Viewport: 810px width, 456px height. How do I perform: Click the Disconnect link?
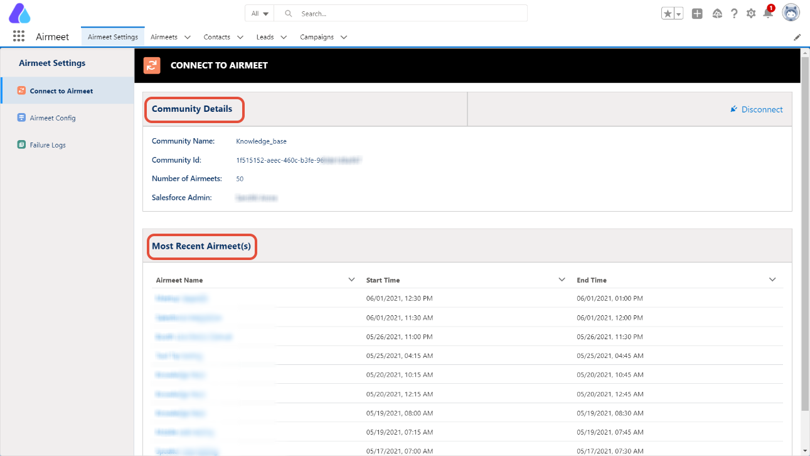[757, 109]
